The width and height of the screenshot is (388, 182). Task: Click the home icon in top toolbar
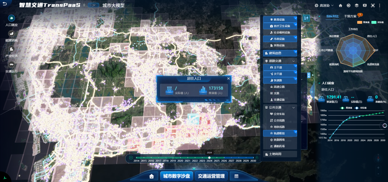(341, 5)
